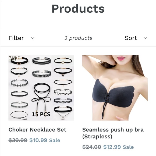The image size is (156, 156).
Task: Select the Seamless push up bra title
Action: 113,133
